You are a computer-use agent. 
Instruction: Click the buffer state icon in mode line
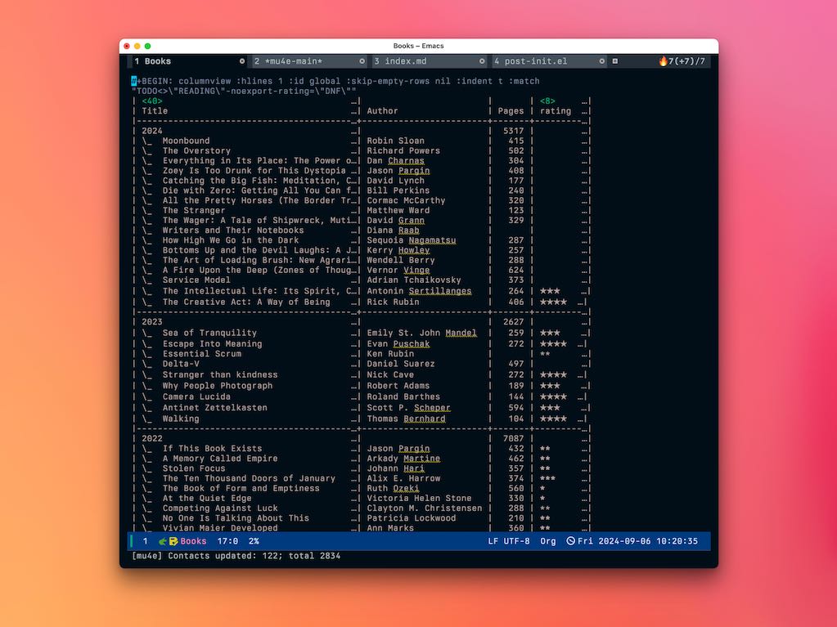pos(173,541)
